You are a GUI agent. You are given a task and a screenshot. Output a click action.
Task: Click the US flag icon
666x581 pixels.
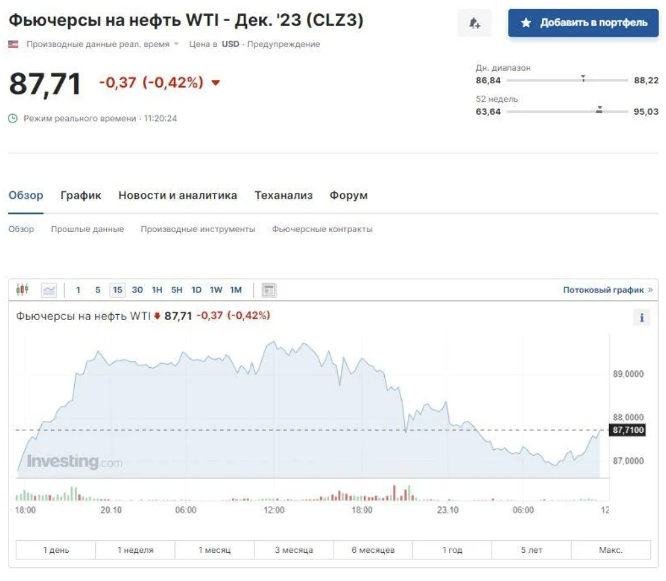(13, 44)
